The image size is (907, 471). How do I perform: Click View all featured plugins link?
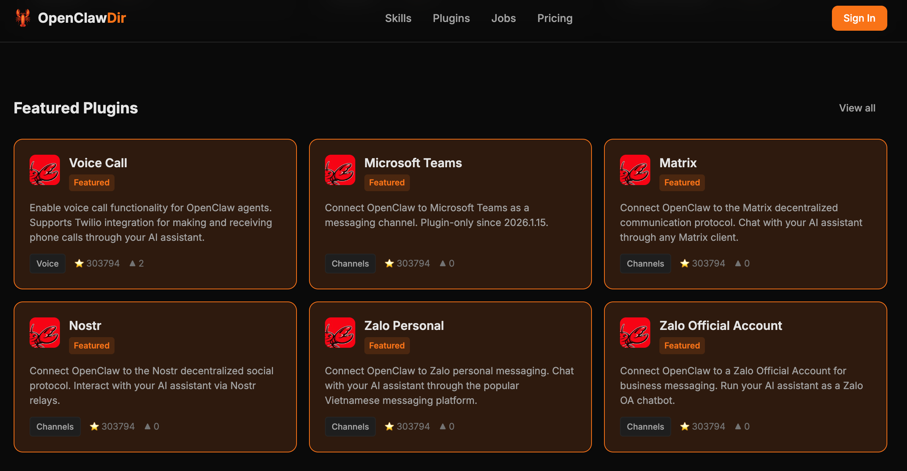pyautogui.click(x=857, y=108)
